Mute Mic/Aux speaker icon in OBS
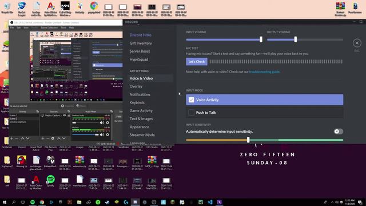 (x=102, y=134)
